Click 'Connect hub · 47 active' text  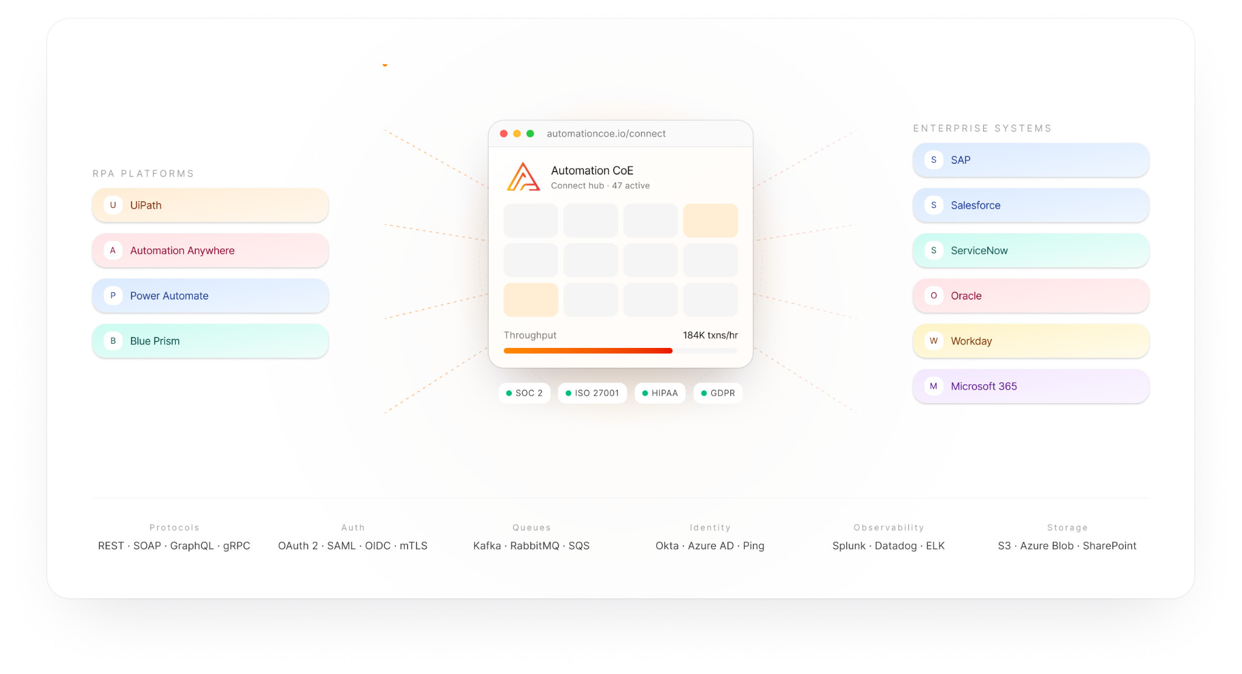click(x=600, y=185)
